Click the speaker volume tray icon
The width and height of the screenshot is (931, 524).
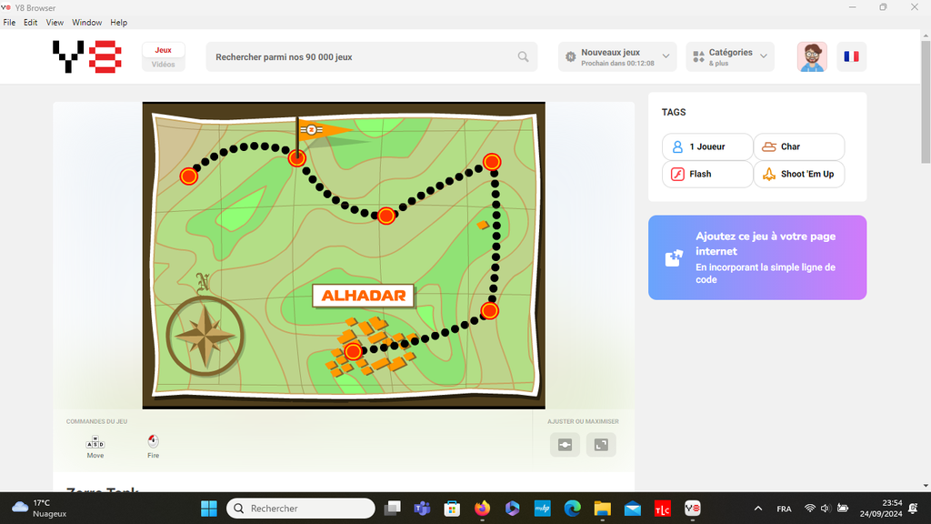826,509
